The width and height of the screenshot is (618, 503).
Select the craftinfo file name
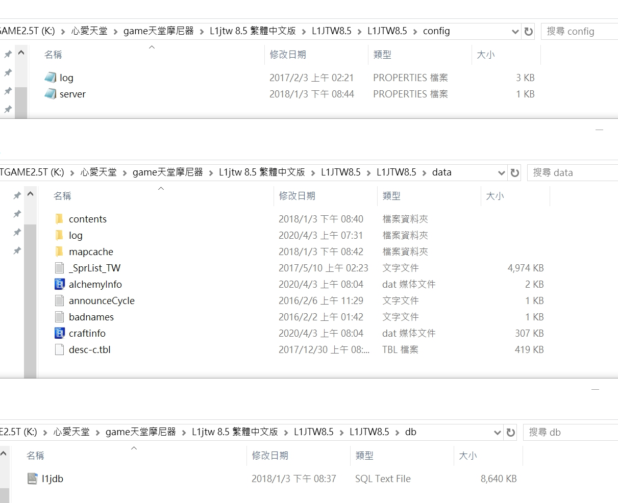tap(87, 334)
